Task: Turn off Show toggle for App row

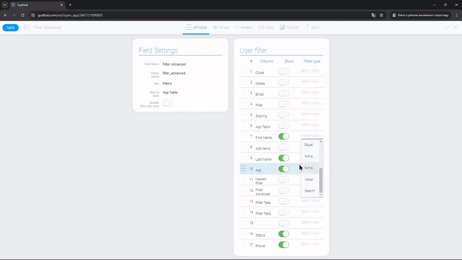Action: pyautogui.click(x=284, y=169)
